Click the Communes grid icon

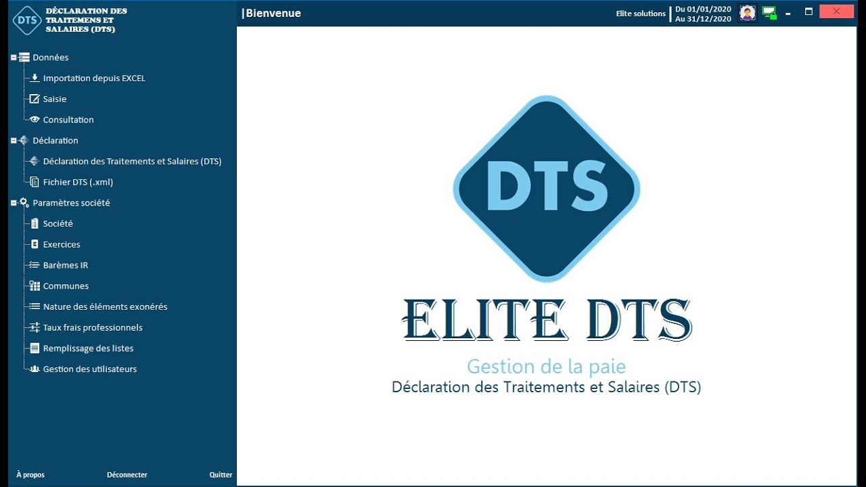pyautogui.click(x=35, y=285)
